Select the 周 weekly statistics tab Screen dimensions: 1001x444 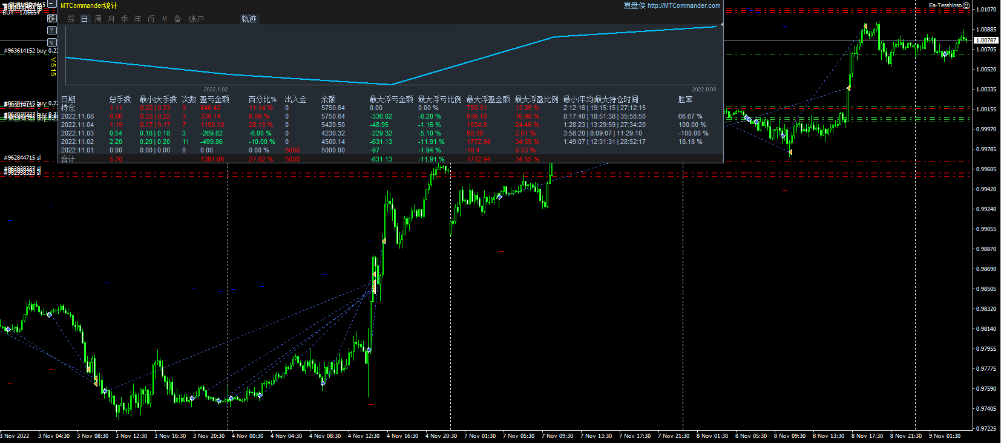pyautogui.click(x=98, y=19)
